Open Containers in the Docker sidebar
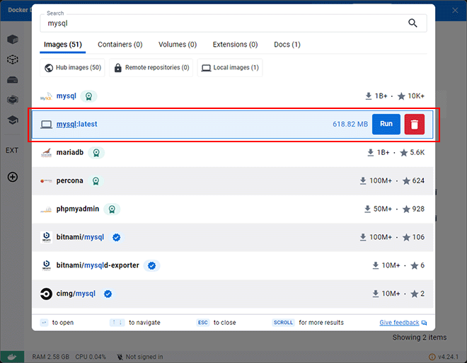Screen dimensions: 467x363 13,39
